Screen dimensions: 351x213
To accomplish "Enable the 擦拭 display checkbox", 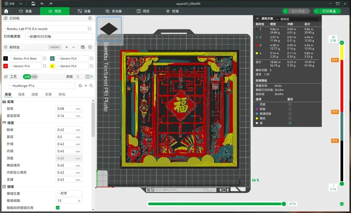I will 290,118.
